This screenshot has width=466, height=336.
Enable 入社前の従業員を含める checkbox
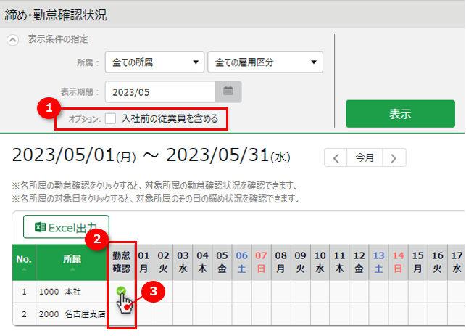110,118
